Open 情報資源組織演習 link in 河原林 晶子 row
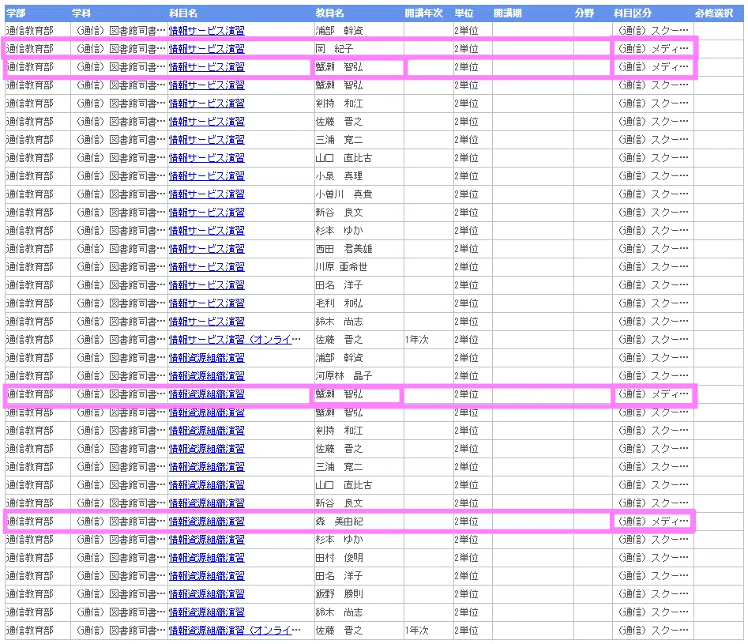 click(207, 375)
